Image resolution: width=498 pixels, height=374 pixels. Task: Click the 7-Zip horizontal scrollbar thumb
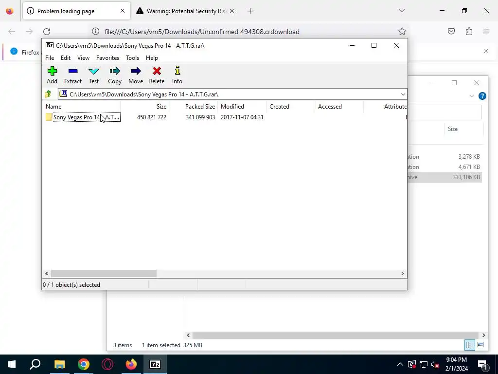pyautogui.click(x=104, y=274)
